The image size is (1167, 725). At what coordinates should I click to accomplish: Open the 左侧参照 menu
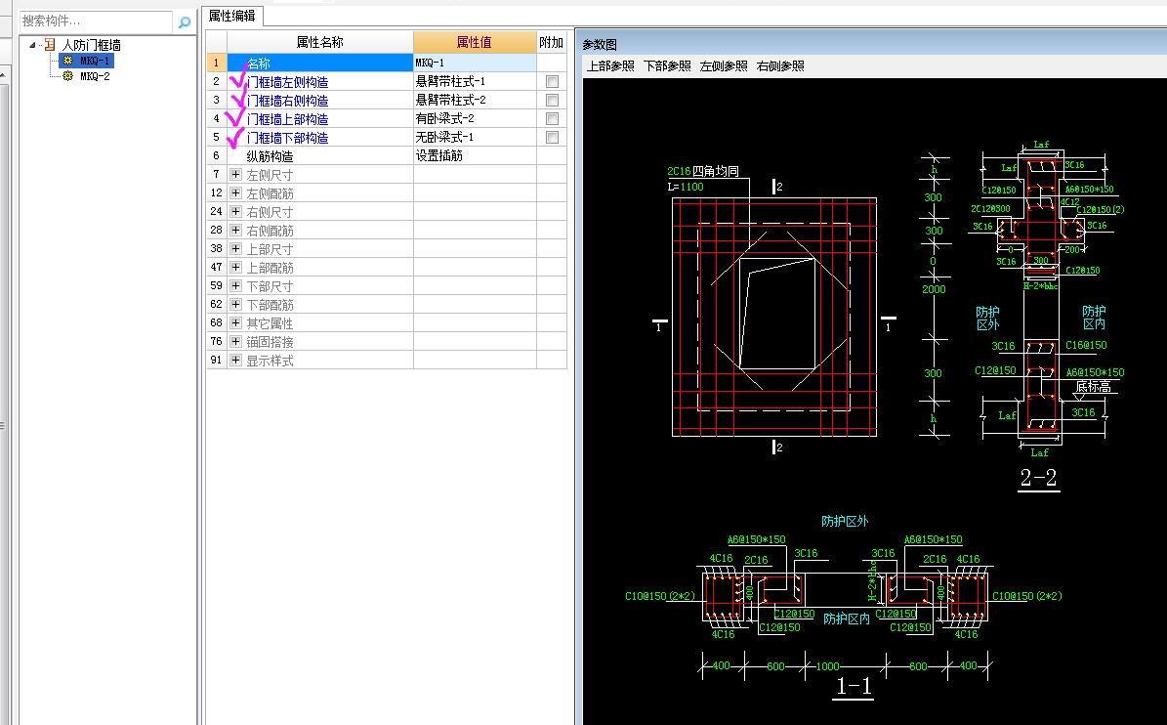point(724,65)
